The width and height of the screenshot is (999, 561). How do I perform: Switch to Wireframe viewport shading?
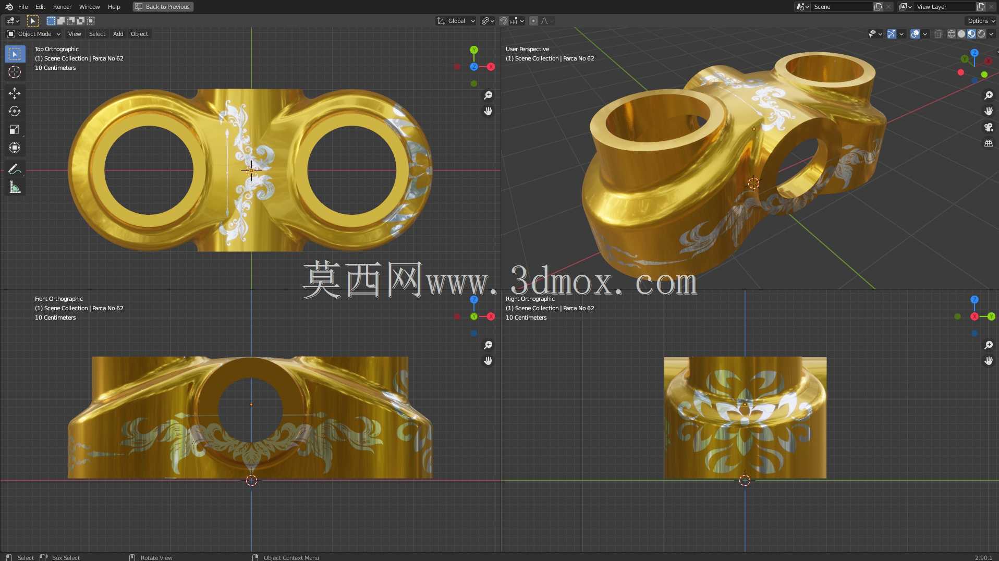click(x=952, y=34)
